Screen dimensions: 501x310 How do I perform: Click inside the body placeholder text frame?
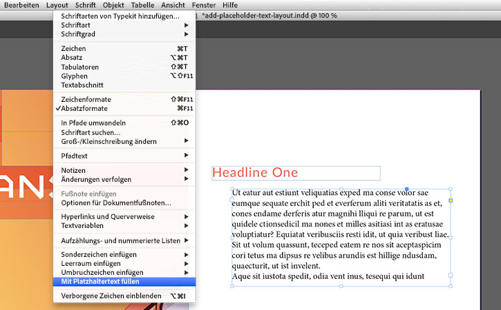[341, 238]
